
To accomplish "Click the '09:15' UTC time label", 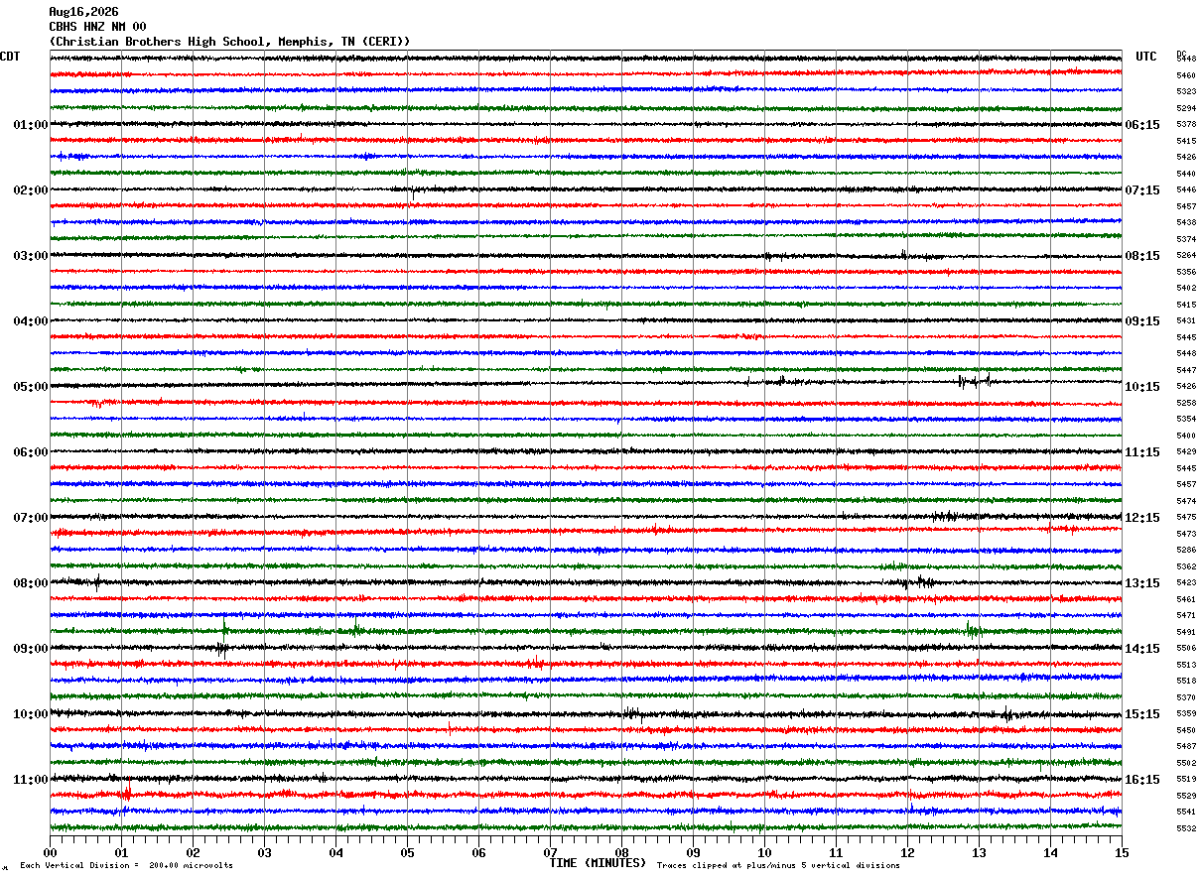I will [x=1142, y=321].
